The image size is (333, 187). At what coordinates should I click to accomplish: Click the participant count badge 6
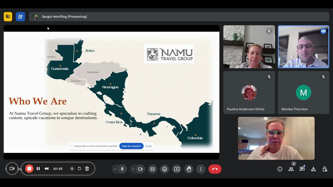pyautogui.click(x=293, y=164)
